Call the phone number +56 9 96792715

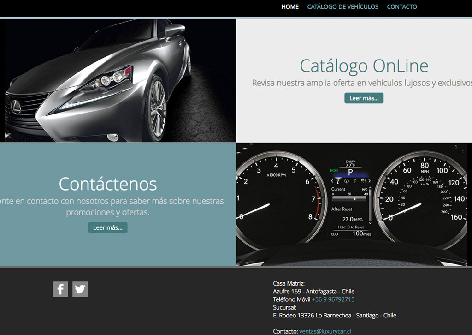[x=333, y=299]
